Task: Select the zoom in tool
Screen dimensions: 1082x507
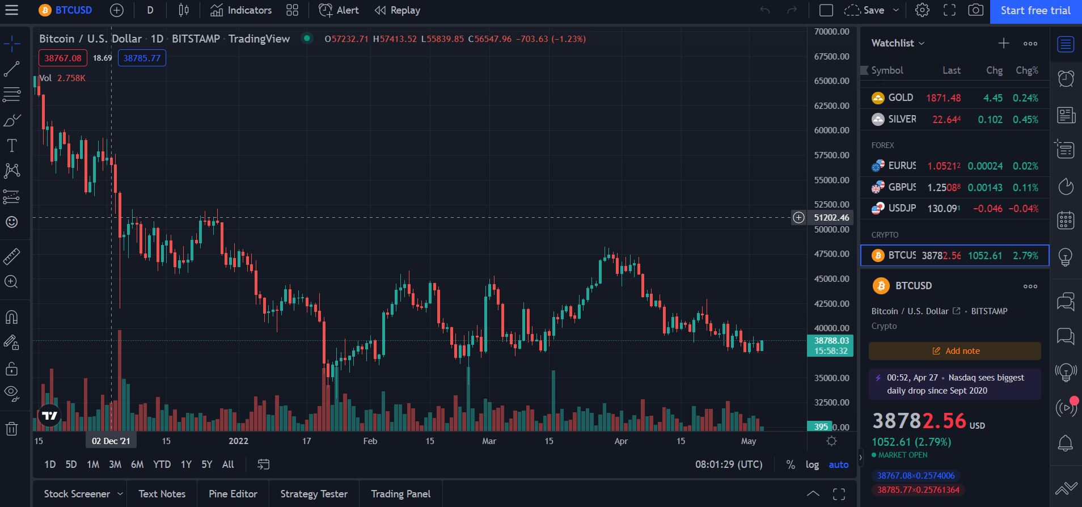Action: [12, 282]
